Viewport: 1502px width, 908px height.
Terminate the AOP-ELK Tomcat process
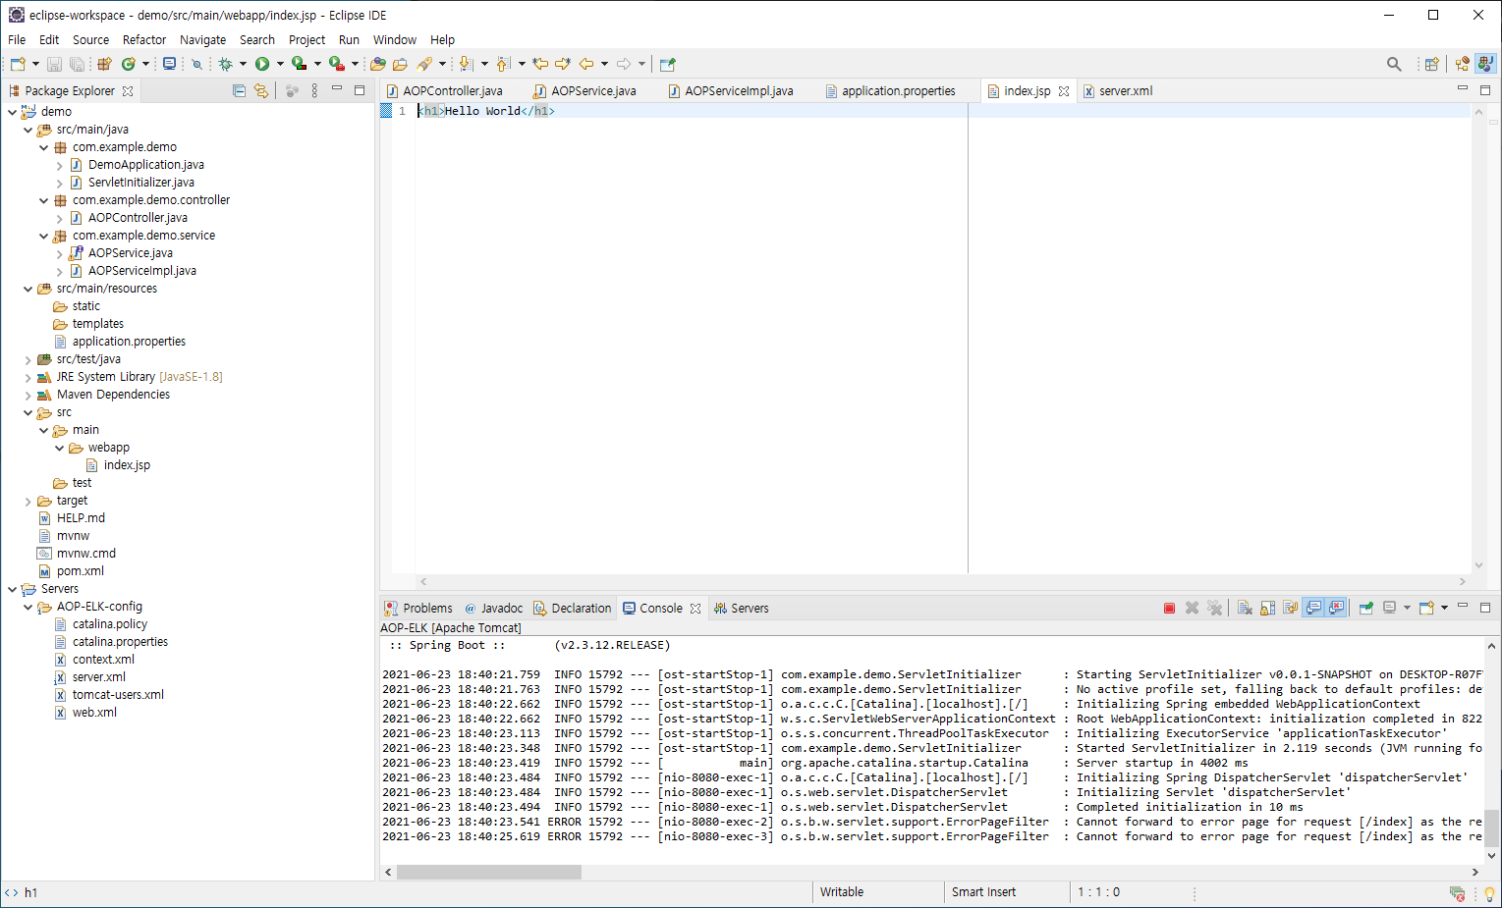pyautogui.click(x=1169, y=608)
